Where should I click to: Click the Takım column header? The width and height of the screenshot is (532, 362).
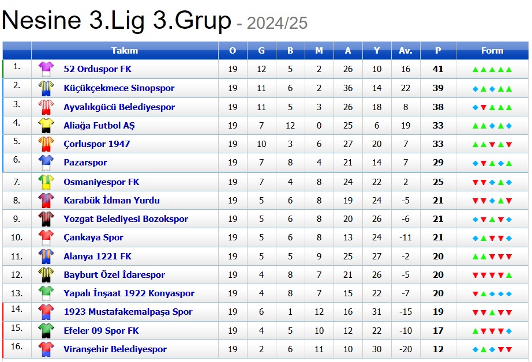click(125, 51)
